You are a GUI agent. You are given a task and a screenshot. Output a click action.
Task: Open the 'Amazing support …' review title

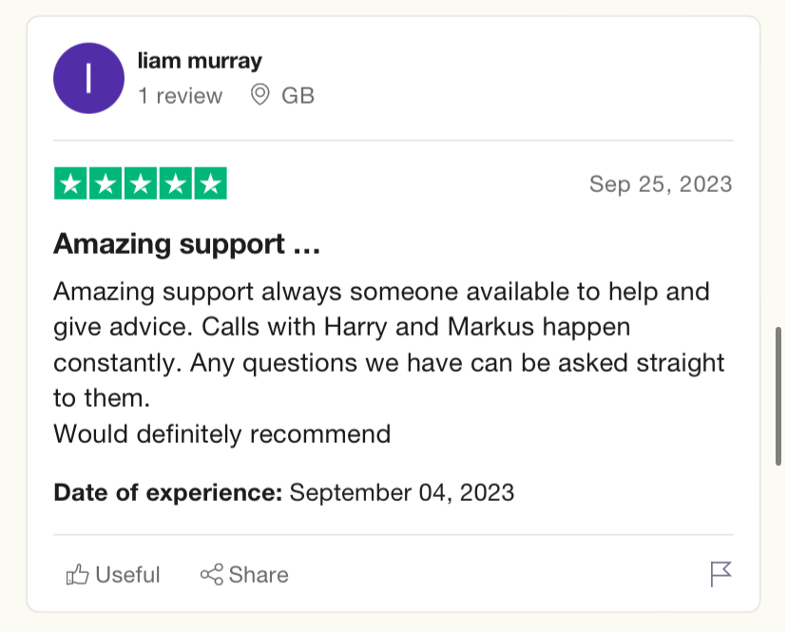pyautogui.click(x=186, y=244)
